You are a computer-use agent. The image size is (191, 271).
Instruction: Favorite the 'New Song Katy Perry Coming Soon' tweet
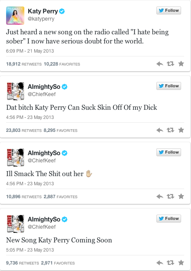pyautogui.click(x=181, y=263)
